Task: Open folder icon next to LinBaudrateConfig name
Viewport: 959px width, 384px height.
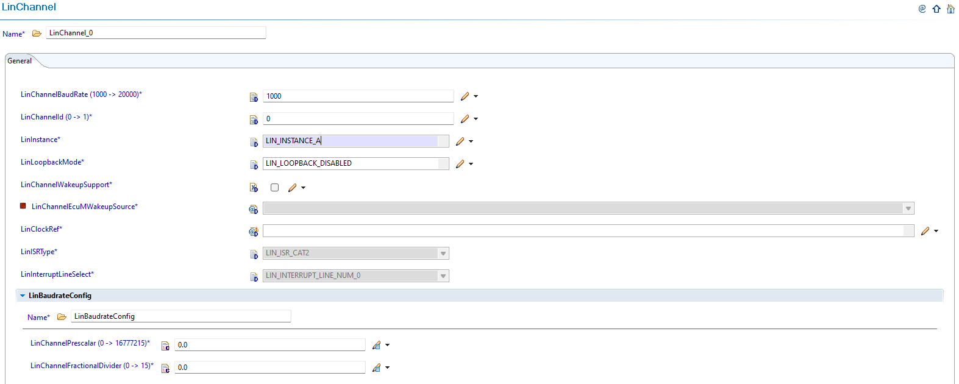Action: tap(62, 317)
